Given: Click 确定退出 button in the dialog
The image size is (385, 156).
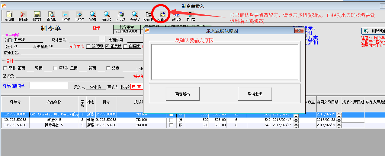Looking at the screenshot, I should click(183, 94).
